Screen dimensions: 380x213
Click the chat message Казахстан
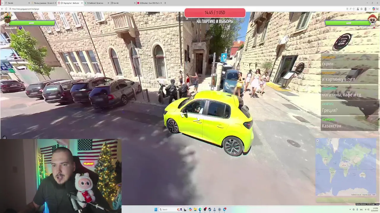point(331,126)
